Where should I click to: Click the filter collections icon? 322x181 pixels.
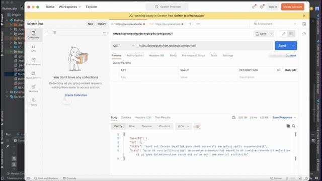point(55,33)
